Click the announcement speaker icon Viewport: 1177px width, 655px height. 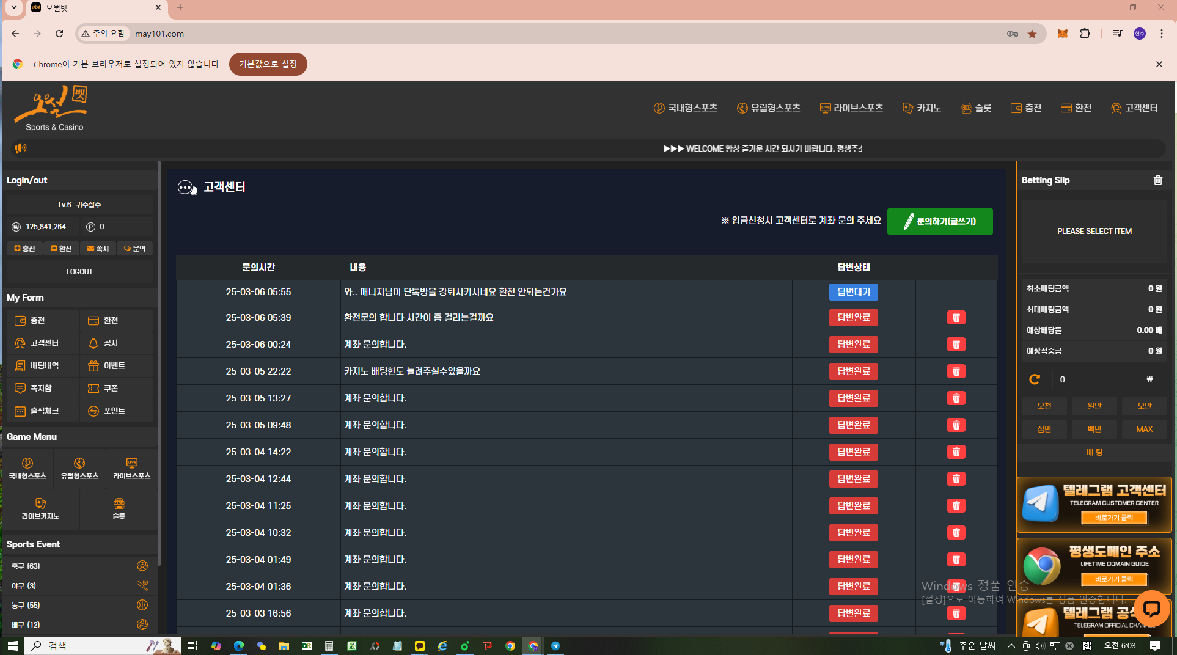pyautogui.click(x=21, y=148)
